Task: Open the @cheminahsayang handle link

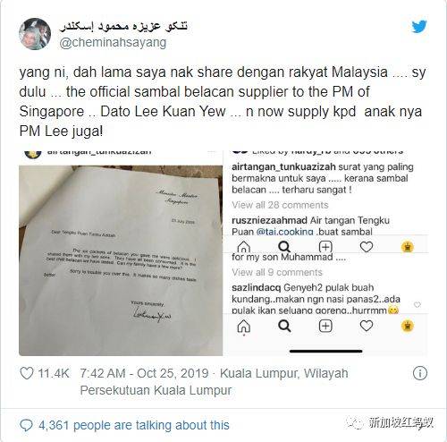Action: (x=113, y=42)
